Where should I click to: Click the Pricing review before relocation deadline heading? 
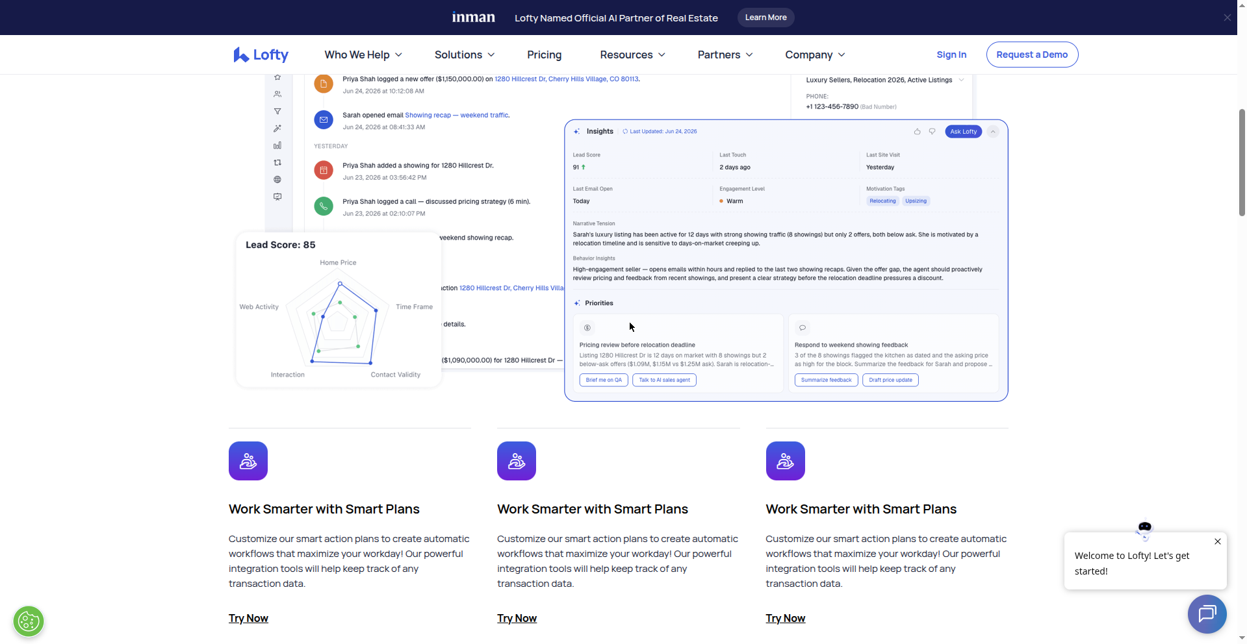pyautogui.click(x=637, y=345)
